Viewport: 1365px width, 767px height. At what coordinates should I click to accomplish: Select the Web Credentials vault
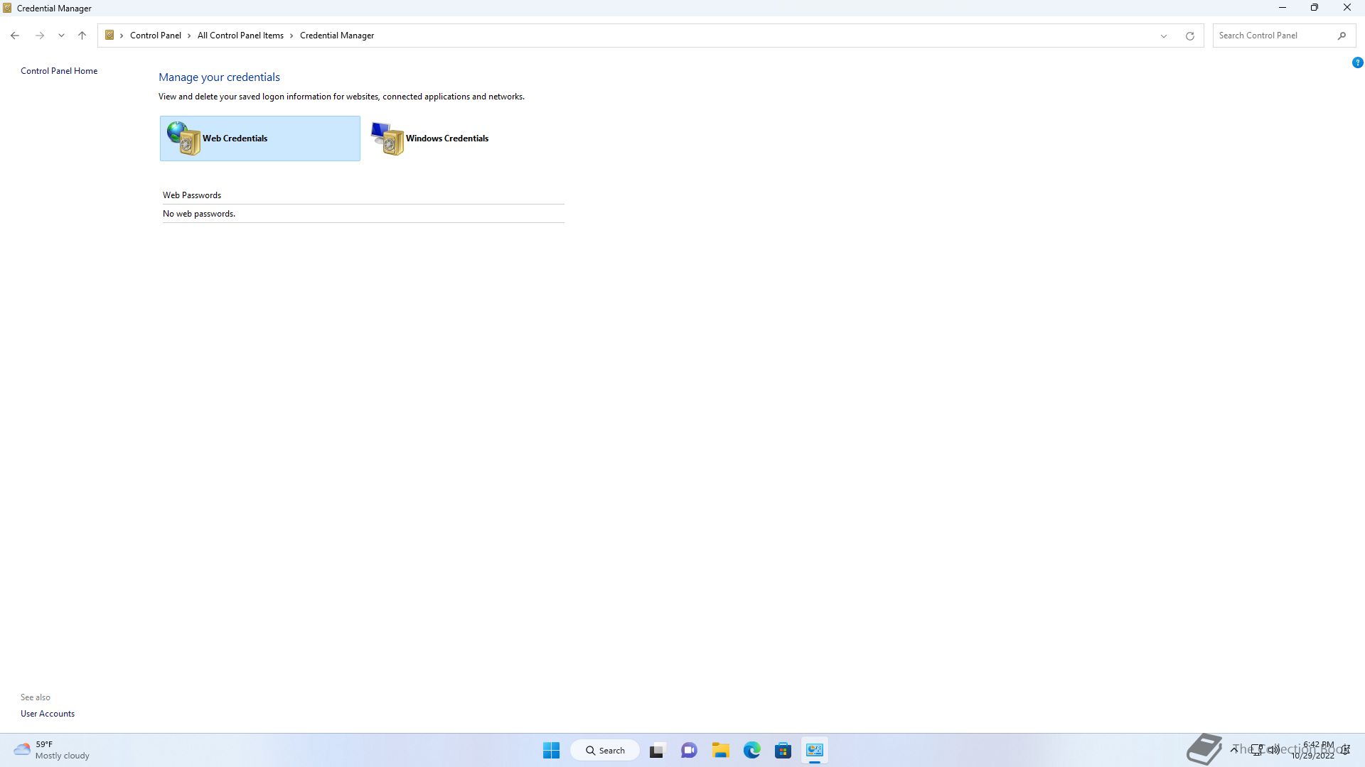coord(259,138)
